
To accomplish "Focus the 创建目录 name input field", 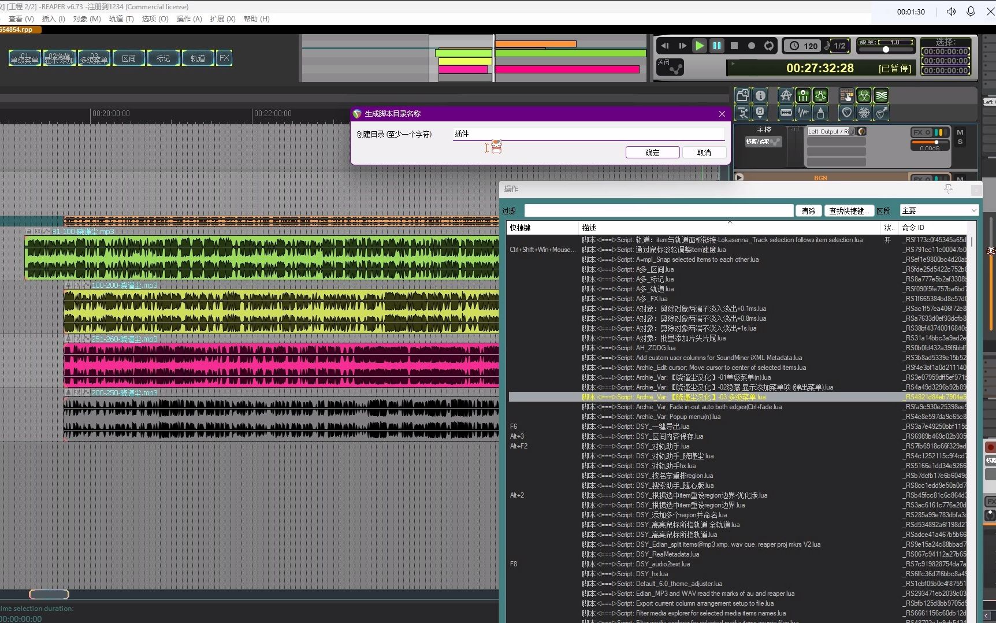I will click(x=589, y=133).
